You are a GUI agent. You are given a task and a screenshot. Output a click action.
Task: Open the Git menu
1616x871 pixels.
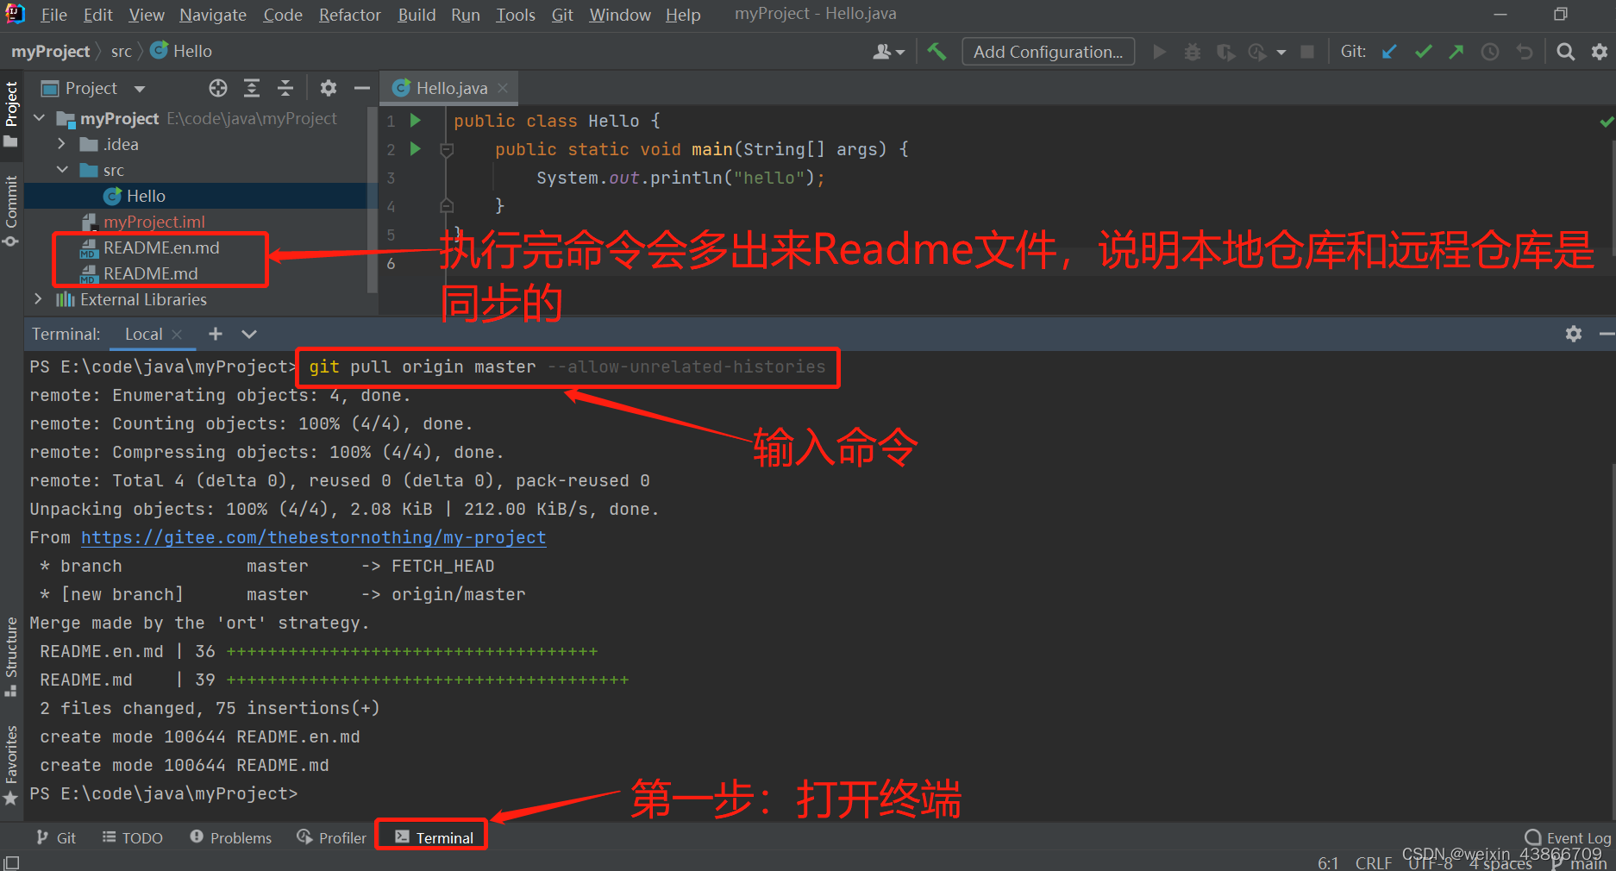[x=562, y=15]
